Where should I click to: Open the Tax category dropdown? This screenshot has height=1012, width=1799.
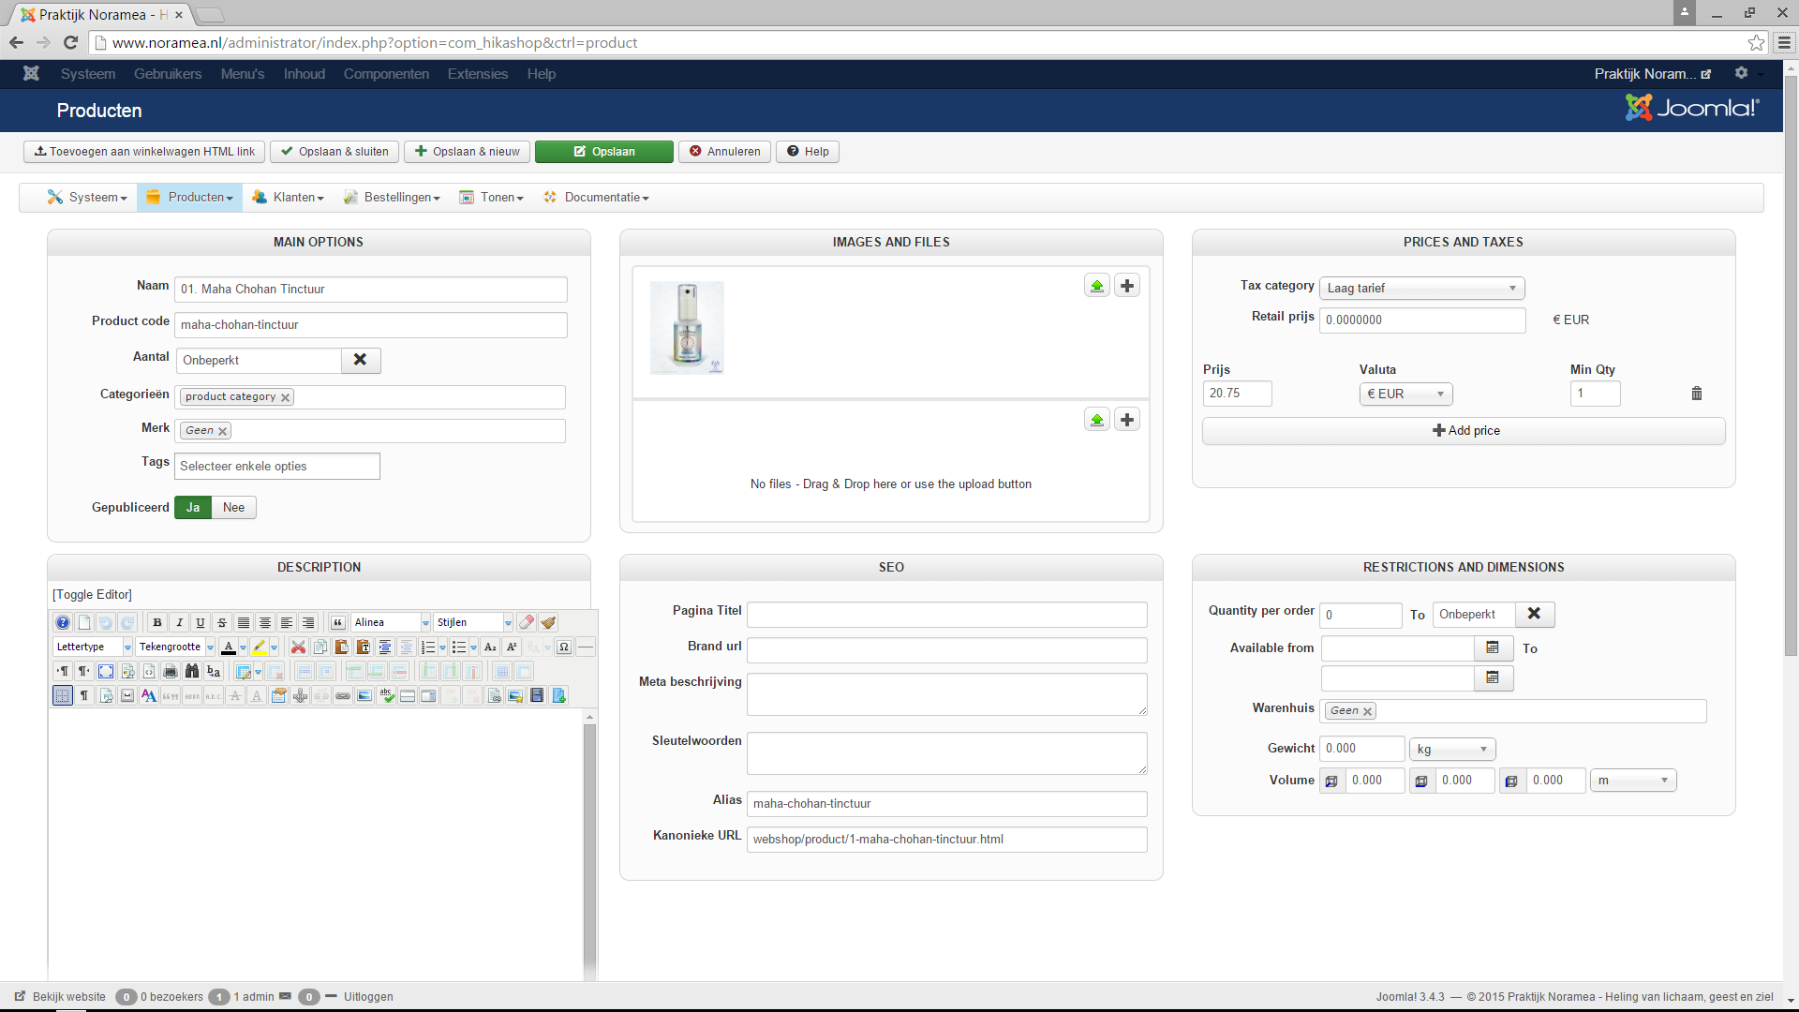[1421, 288]
